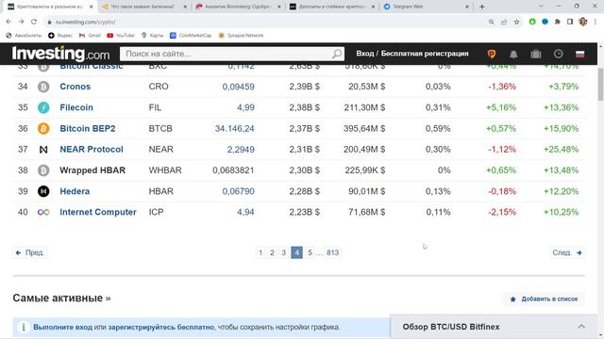Viewport: 604px width, 339px height.
Task: Open the Gmail bookmark
Action: click(x=90, y=36)
